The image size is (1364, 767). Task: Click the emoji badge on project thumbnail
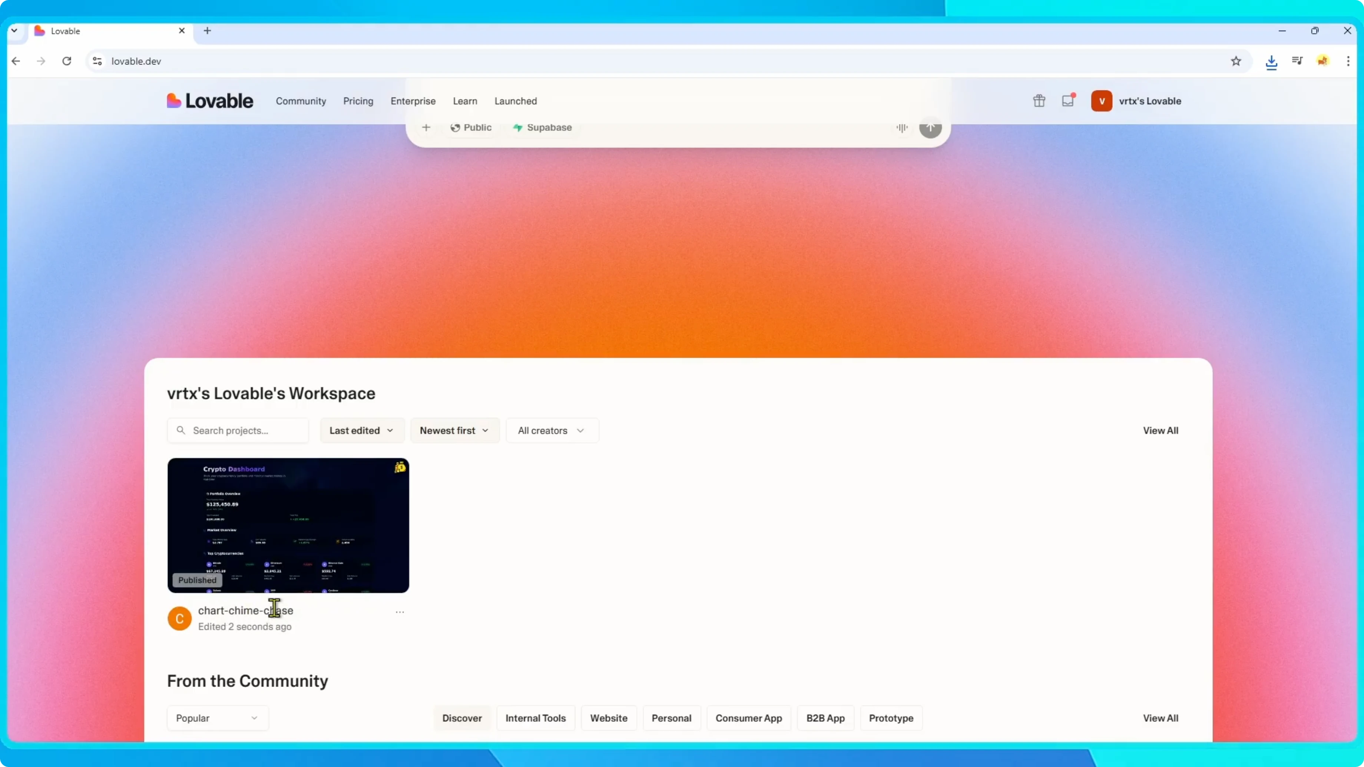[400, 467]
